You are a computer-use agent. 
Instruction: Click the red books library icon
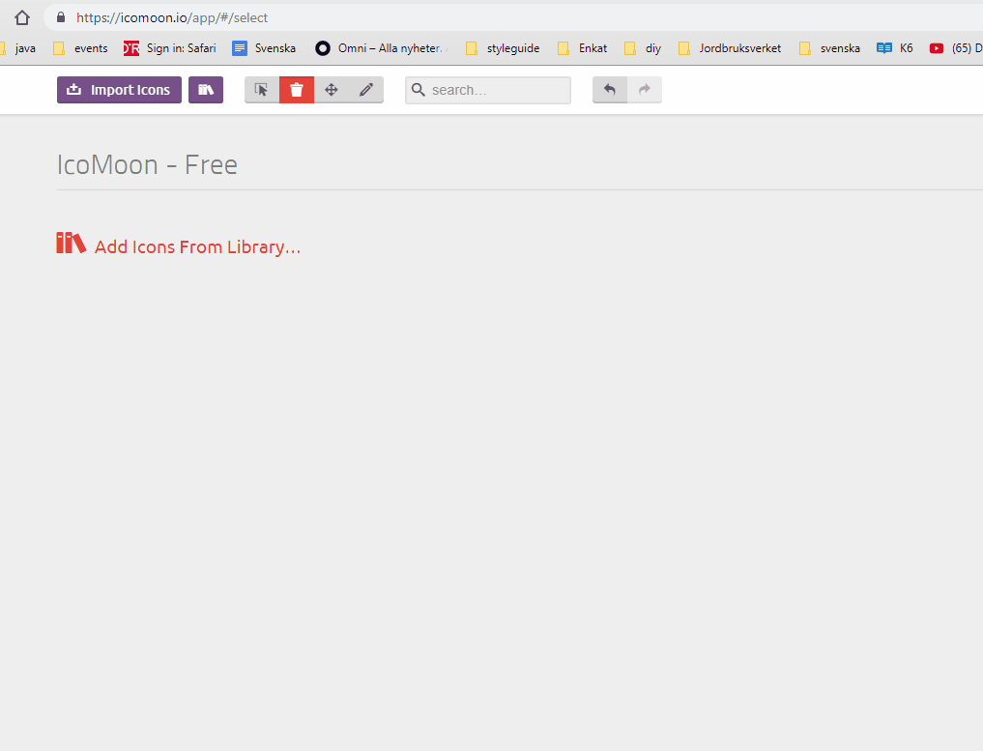tap(71, 244)
